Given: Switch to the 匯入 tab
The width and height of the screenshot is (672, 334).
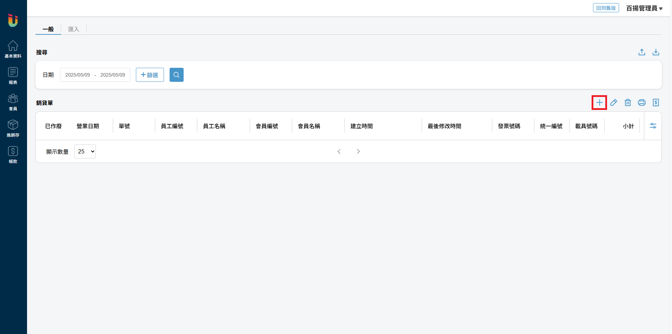Looking at the screenshot, I should click(x=73, y=29).
